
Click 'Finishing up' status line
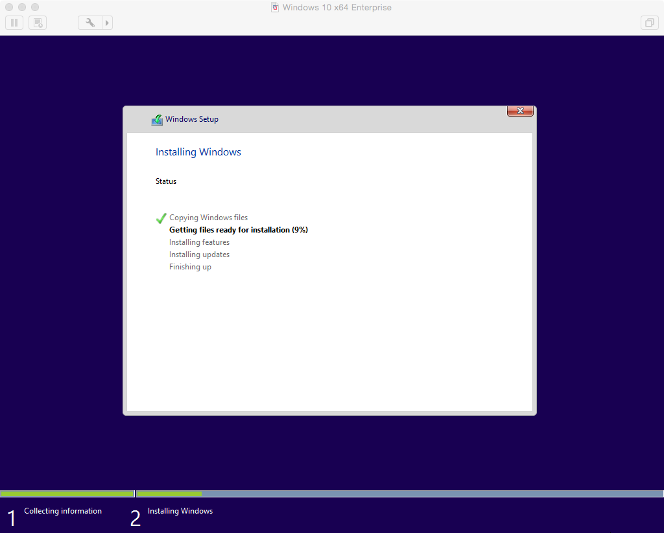click(190, 267)
